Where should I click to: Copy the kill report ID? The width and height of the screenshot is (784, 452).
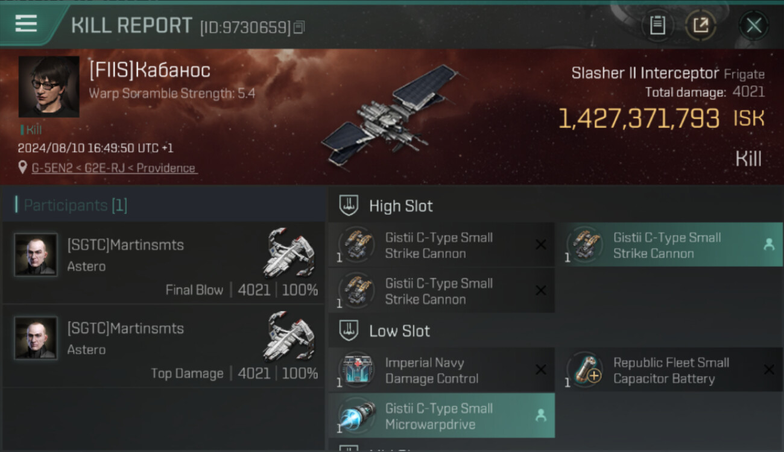(299, 27)
